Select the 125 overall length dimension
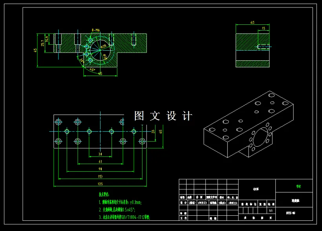This screenshot has width=322, height=231. (x=100, y=184)
